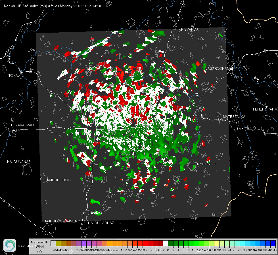Click the swirl logo icon at the bottom left

[10, 245]
